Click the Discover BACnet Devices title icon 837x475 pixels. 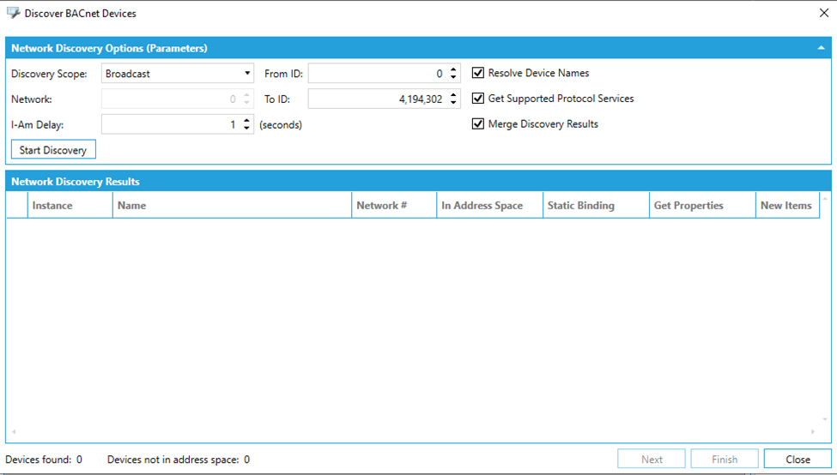point(13,13)
